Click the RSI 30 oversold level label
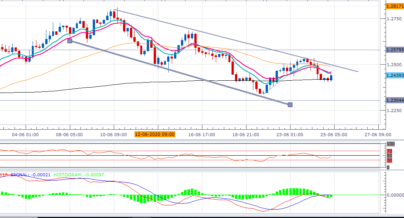404x218 pixels. [389, 160]
